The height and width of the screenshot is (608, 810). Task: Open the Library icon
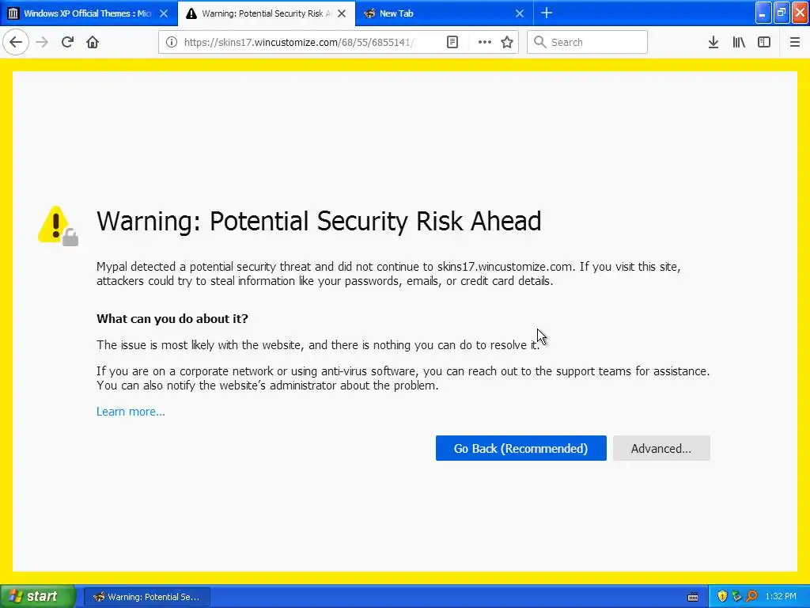point(739,42)
